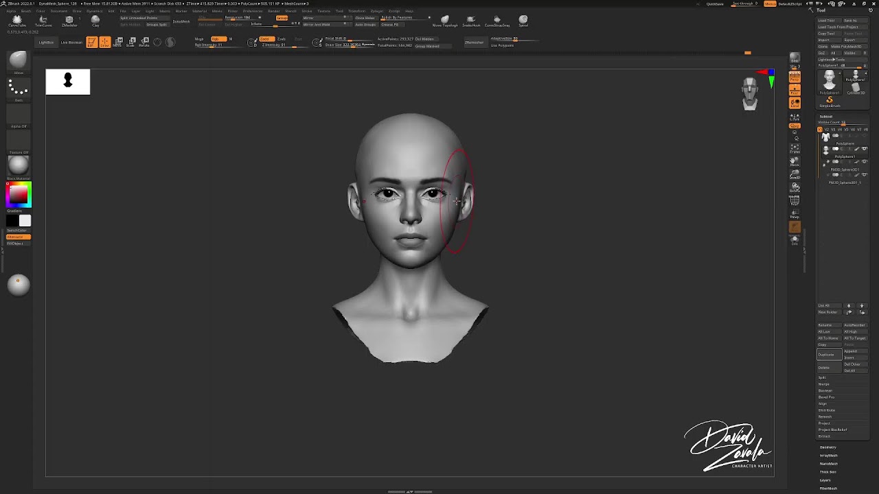Activate the Move transform icon
This screenshot has height=494, width=879.
tap(118, 42)
